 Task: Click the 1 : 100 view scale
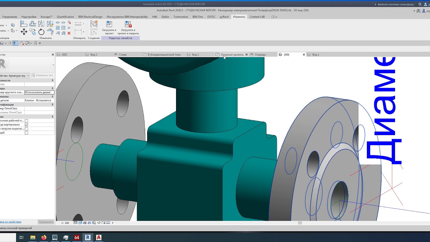click(x=65, y=223)
